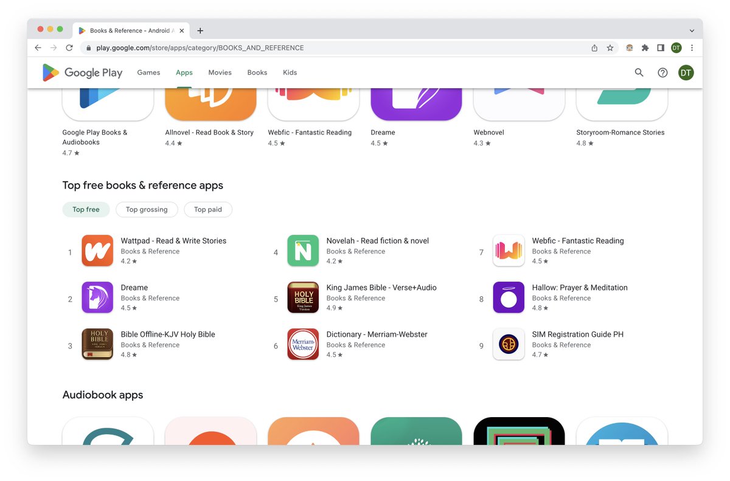Viewport: 730px width, 481px height.
Task: Open the green audiobook app thumbnail with tree
Action: tap(416, 431)
